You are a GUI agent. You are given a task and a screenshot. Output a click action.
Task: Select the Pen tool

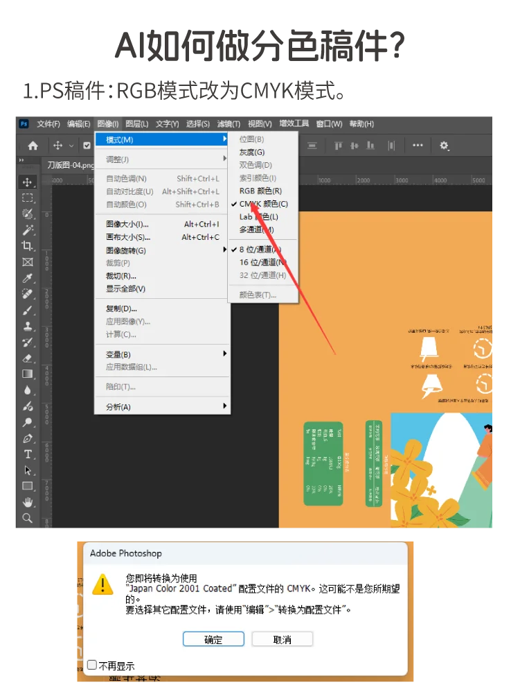[28, 438]
